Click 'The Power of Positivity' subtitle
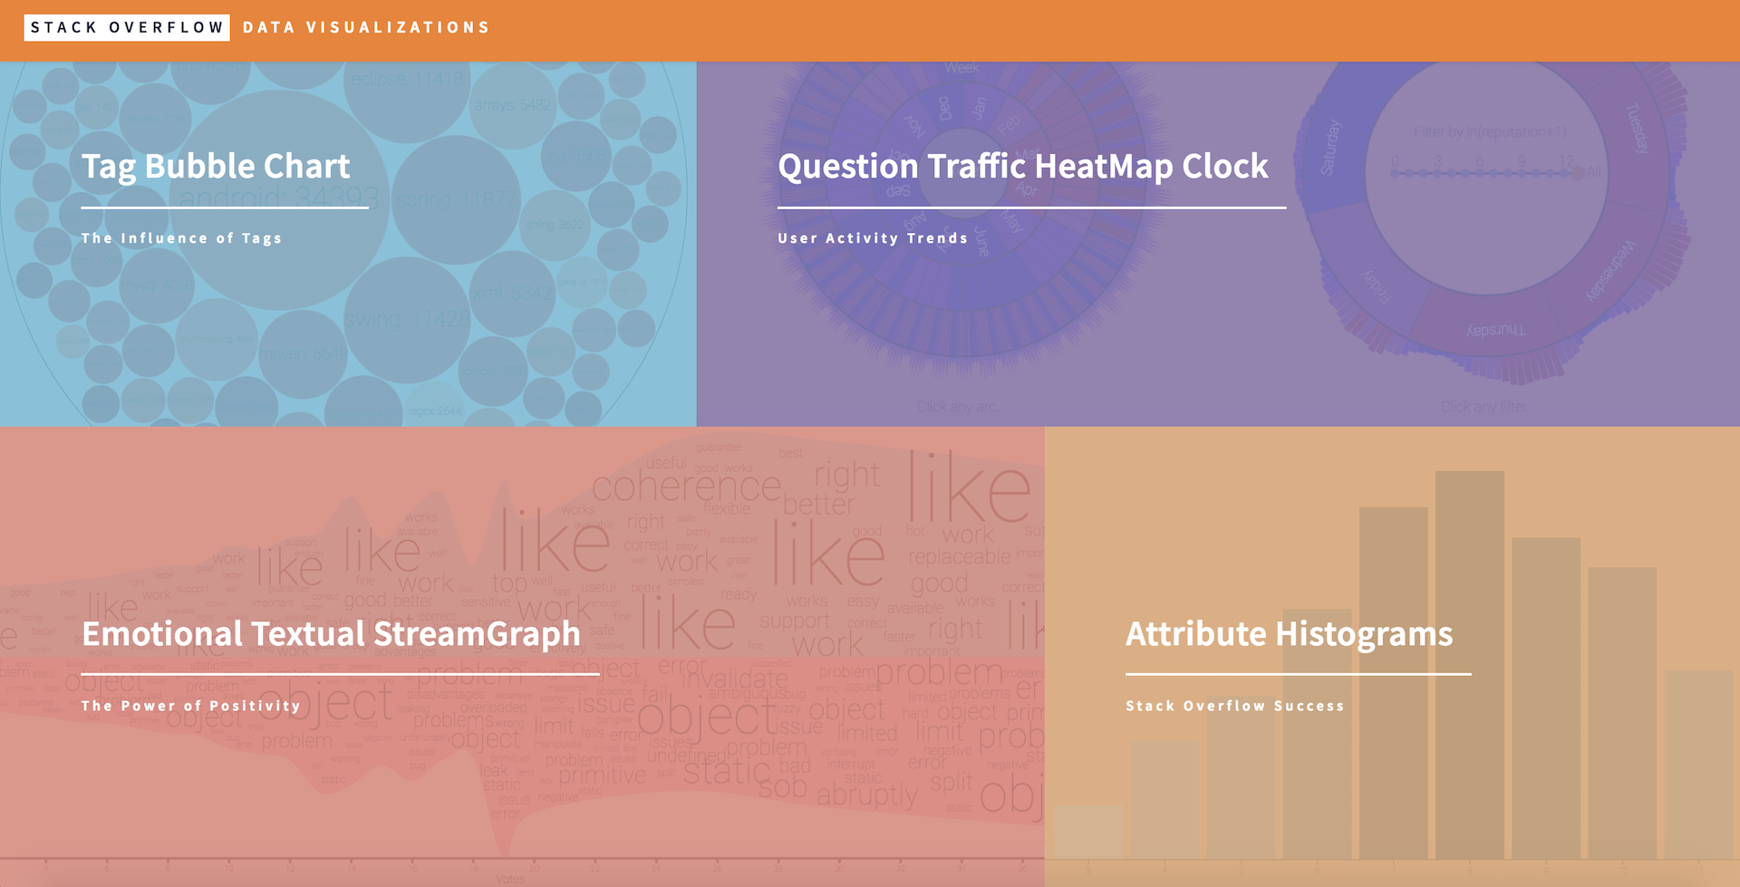 [x=190, y=706]
